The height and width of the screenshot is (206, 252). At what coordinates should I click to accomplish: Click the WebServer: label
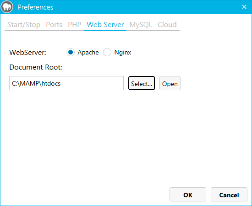click(x=27, y=53)
